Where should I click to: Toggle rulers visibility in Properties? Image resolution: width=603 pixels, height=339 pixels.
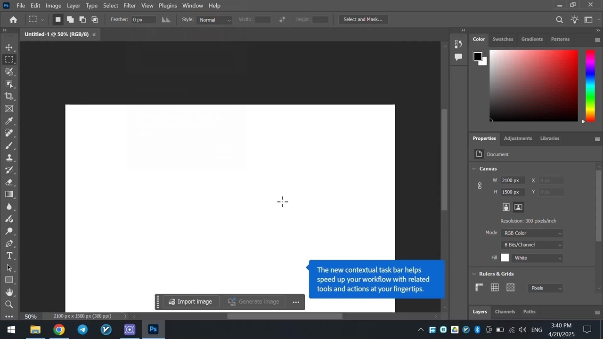pyautogui.click(x=479, y=288)
